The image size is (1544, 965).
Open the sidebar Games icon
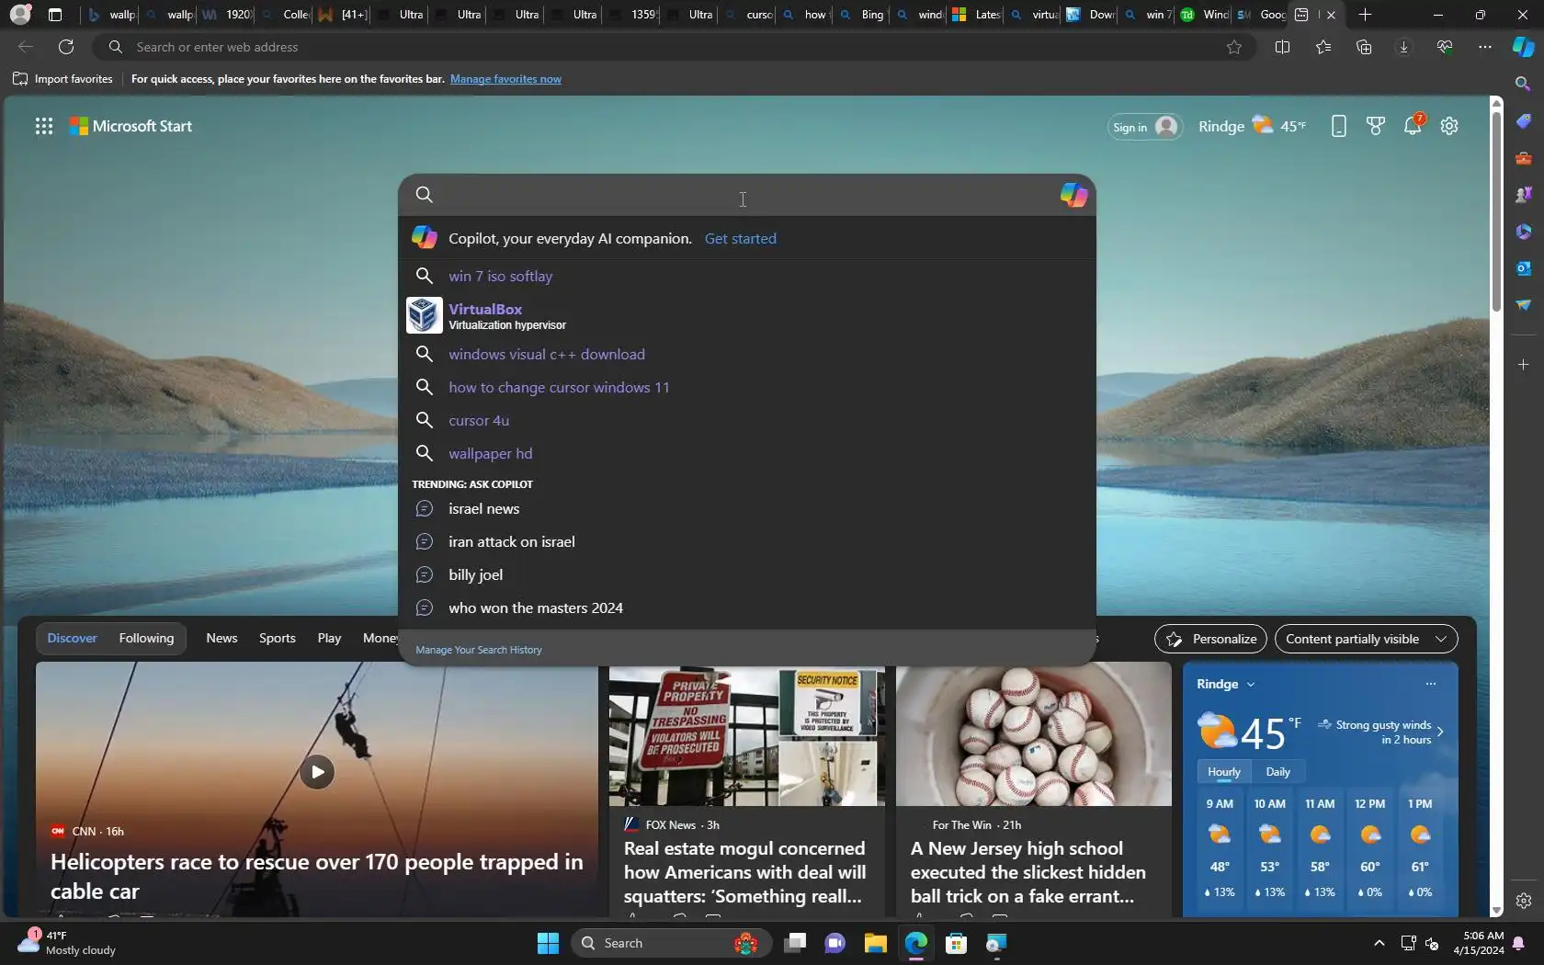(x=1524, y=195)
